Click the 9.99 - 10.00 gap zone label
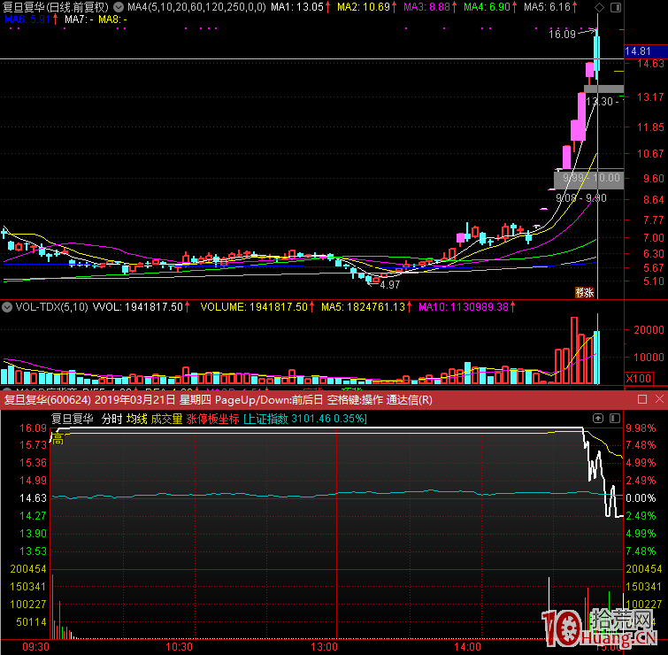This screenshot has height=655, width=668. pos(591,178)
